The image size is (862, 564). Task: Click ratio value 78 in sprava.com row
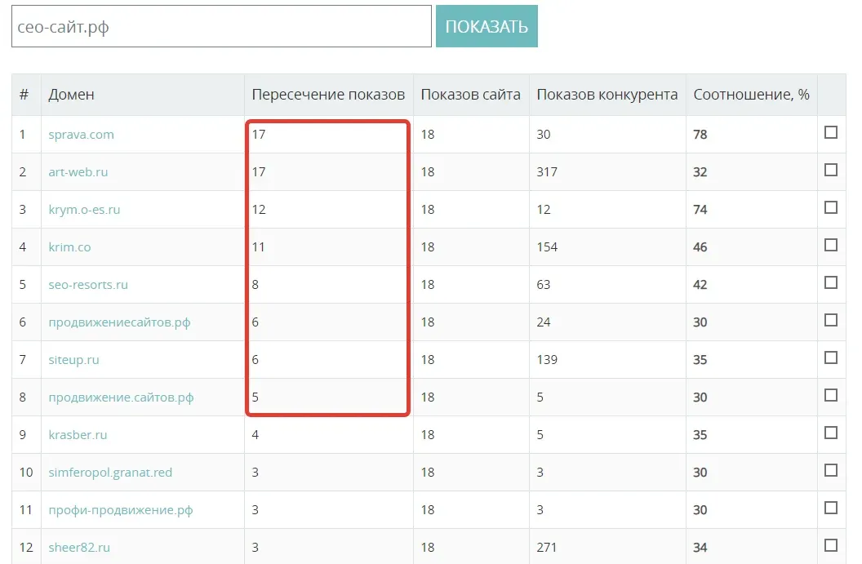[x=700, y=135]
